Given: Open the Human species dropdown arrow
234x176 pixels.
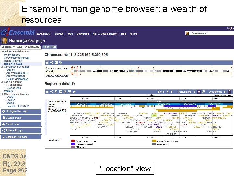Looking at the screenshot, I should (x=44, y=41).
